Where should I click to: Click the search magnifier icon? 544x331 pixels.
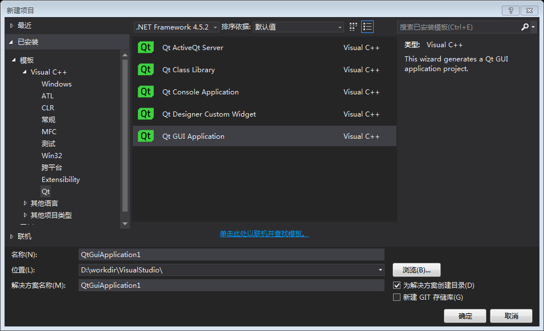(525, 27)
